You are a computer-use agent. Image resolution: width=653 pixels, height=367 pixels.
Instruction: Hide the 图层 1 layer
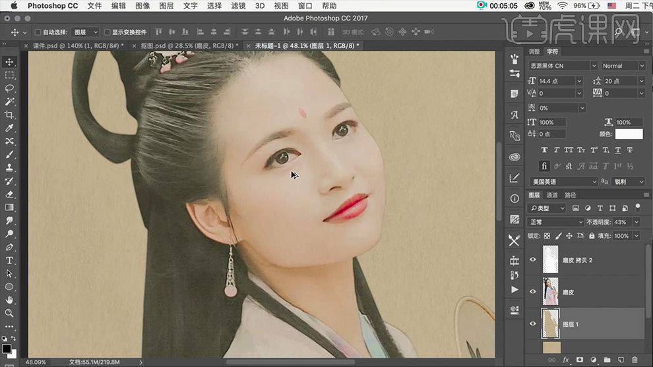tap(533, 324)
